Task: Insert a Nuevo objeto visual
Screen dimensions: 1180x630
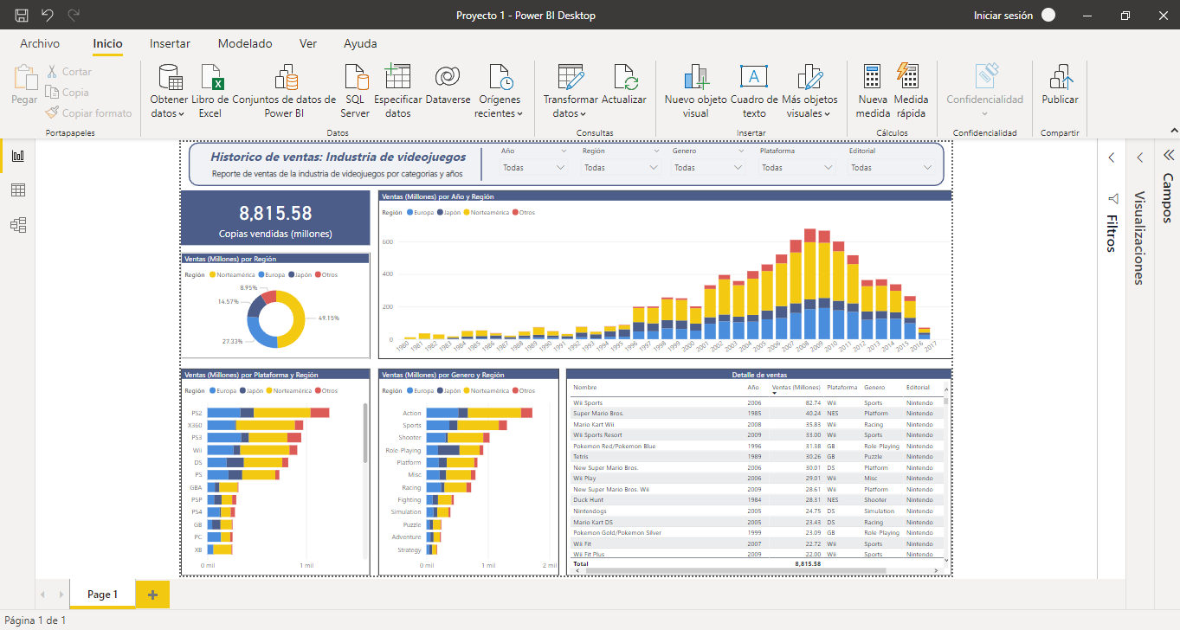Action: 695,78
